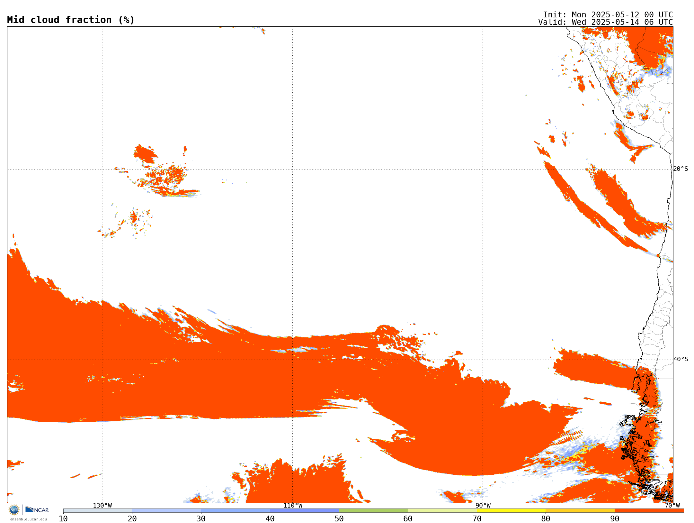The image size is (694, 523).
Task: Click the colorbar tick label 90
Action: tap(615, 519)
